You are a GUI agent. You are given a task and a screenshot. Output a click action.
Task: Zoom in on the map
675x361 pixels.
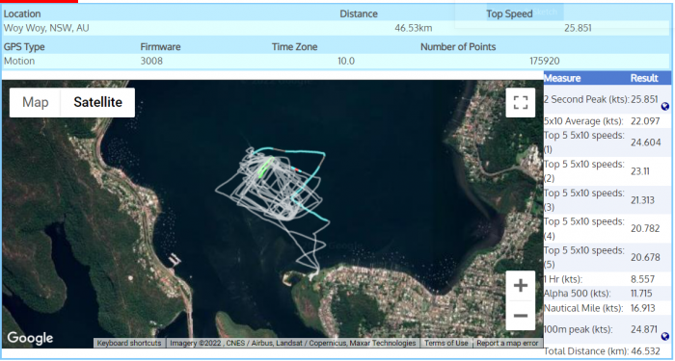pyautogui.click(x=521, y=285)
